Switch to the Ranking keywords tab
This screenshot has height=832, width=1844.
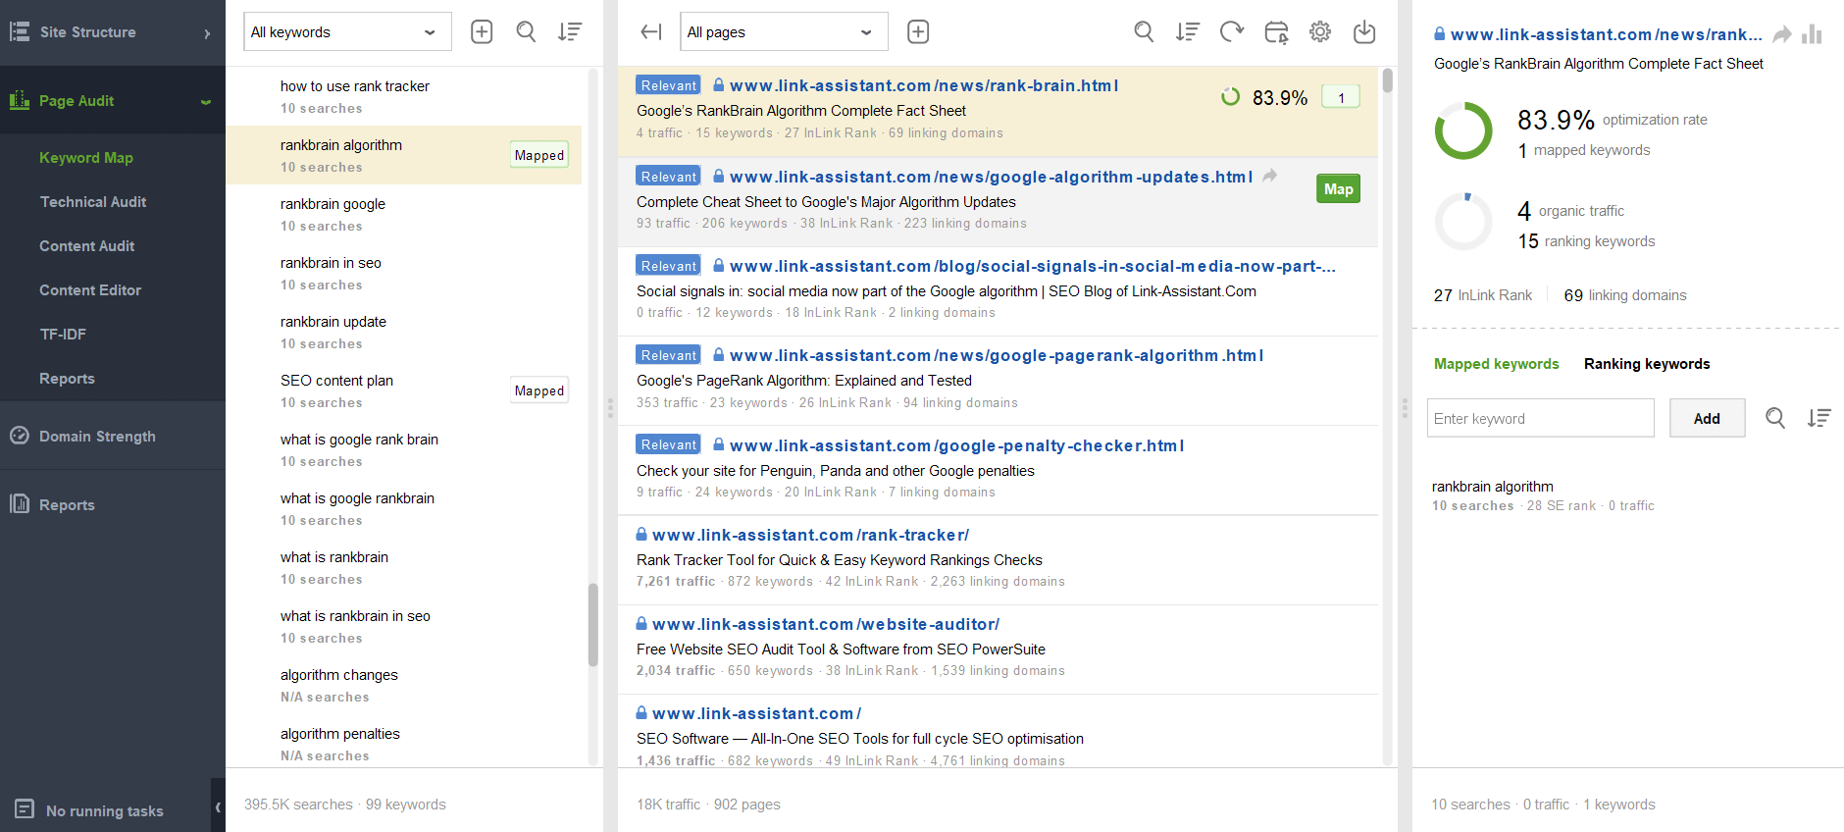pos(1646,364)
